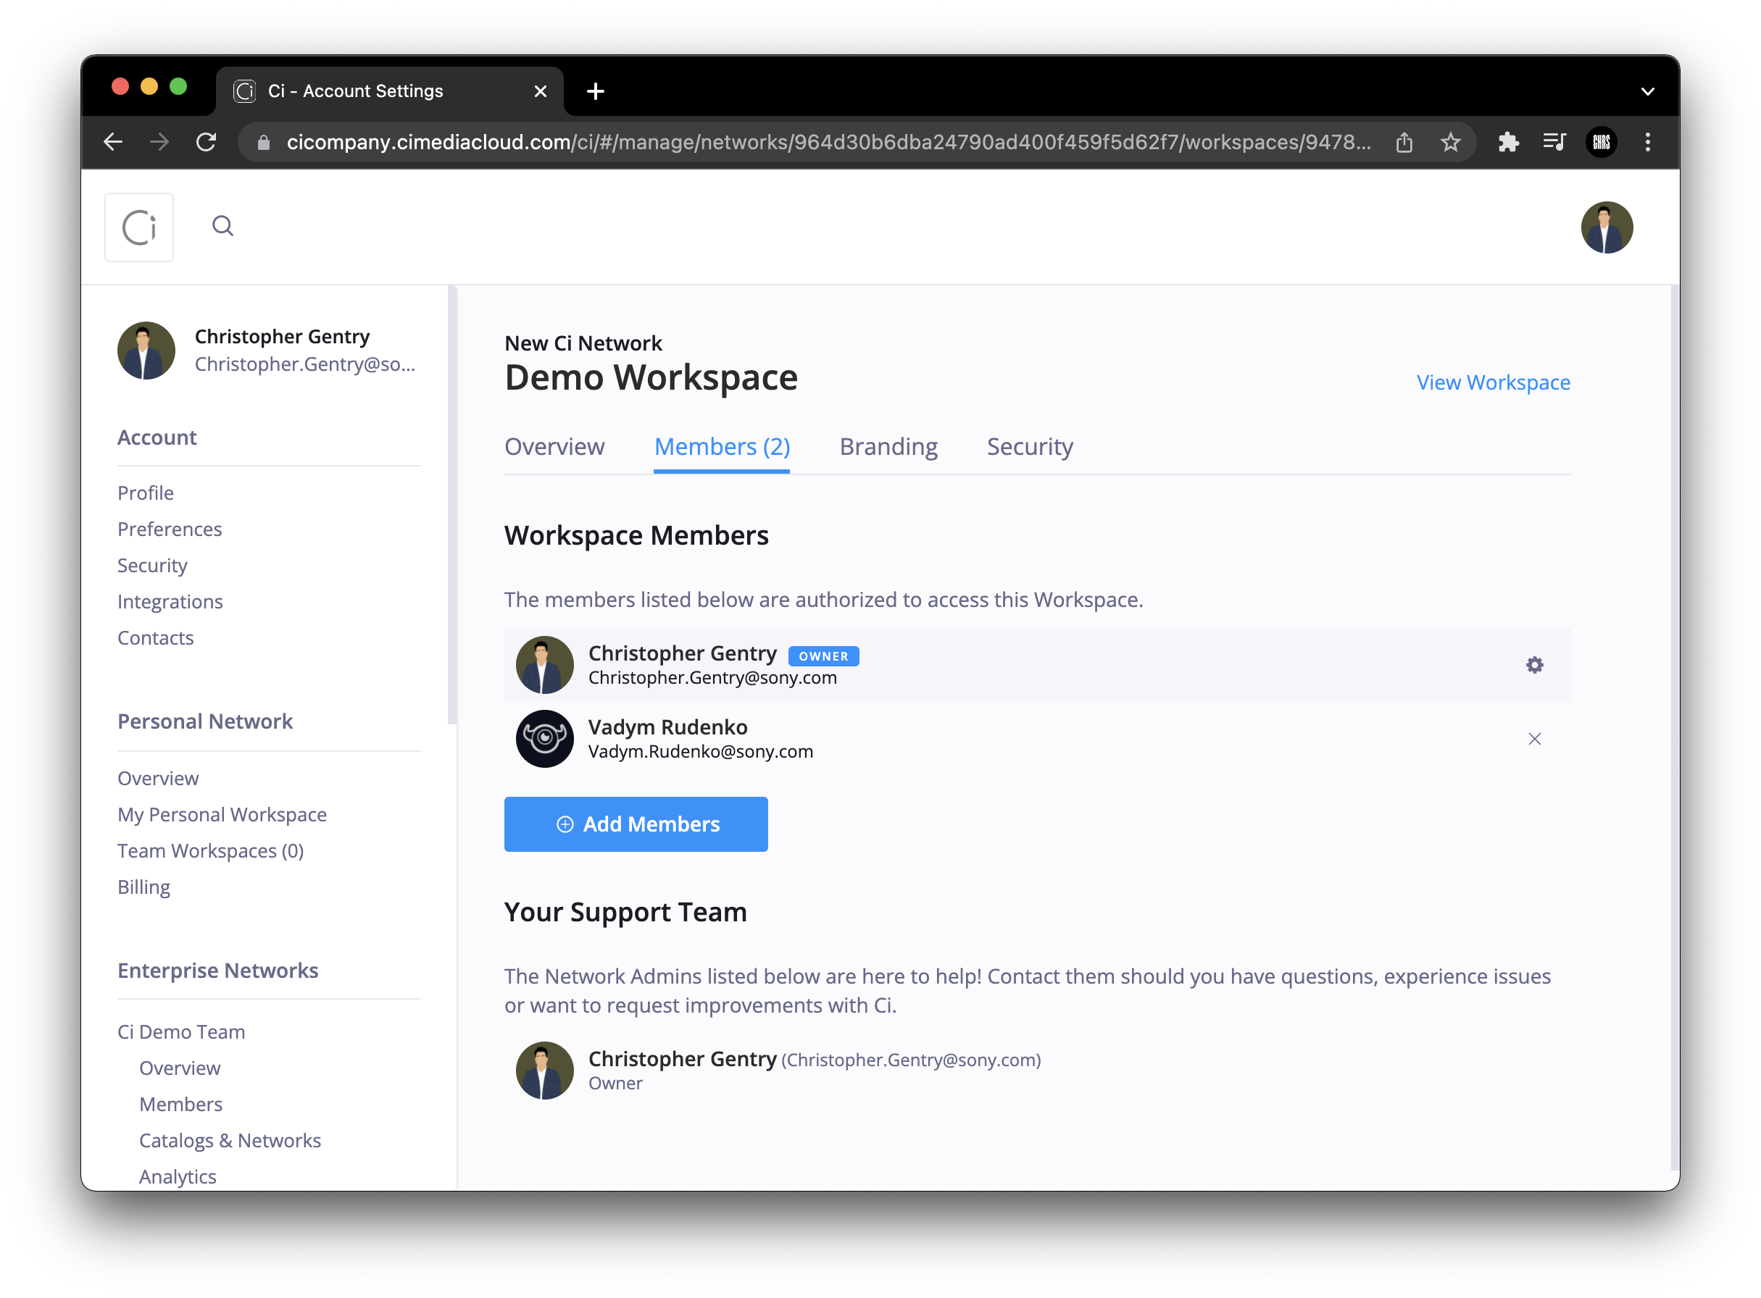This screenshot has height=1298, width=1761.
Task: Select the Members (2) tab
Action: [x=722, y=447]
